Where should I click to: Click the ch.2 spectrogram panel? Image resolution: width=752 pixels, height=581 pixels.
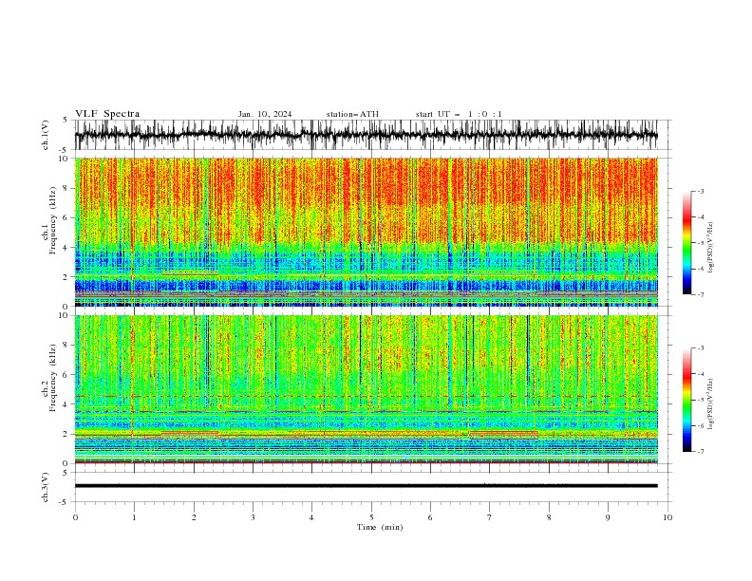pos(366,389)
